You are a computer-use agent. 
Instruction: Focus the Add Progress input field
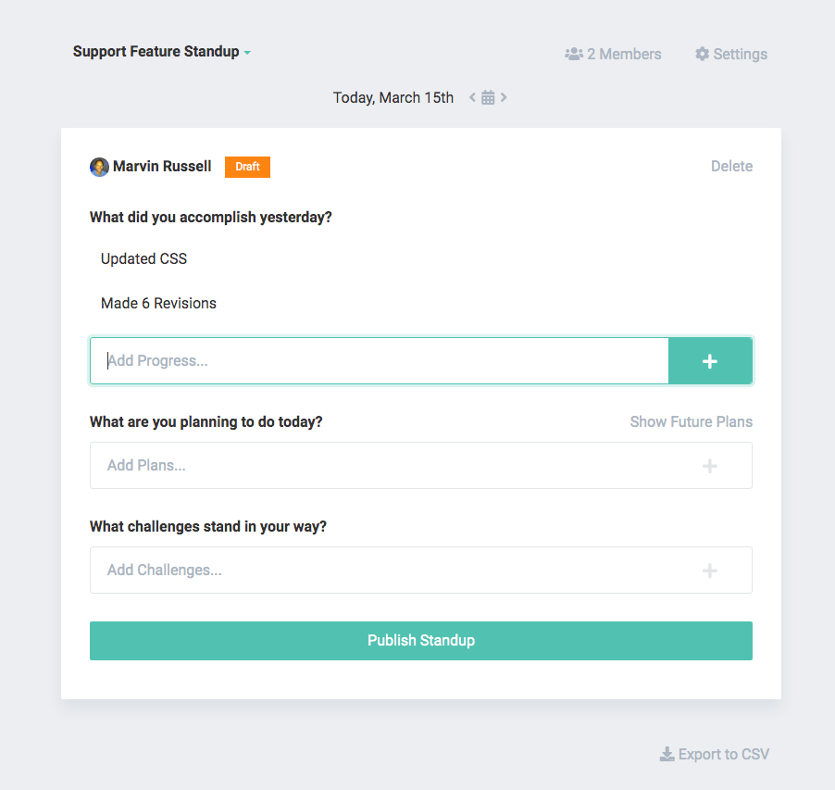(380, 360)
